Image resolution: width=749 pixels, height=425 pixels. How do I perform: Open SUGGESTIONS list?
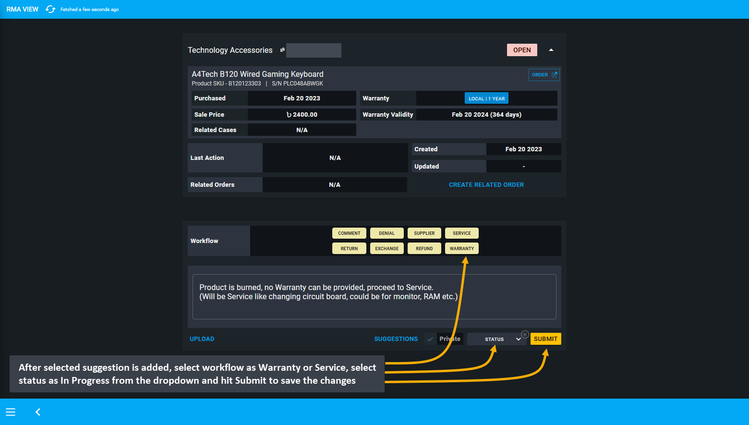click(396, 339)
